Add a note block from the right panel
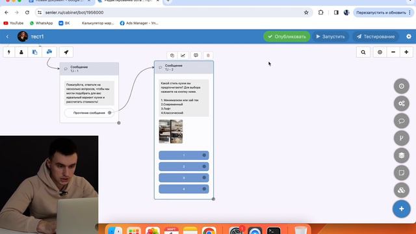The height and width of the screenshot is (234, 416). click(x=402, y=173)
